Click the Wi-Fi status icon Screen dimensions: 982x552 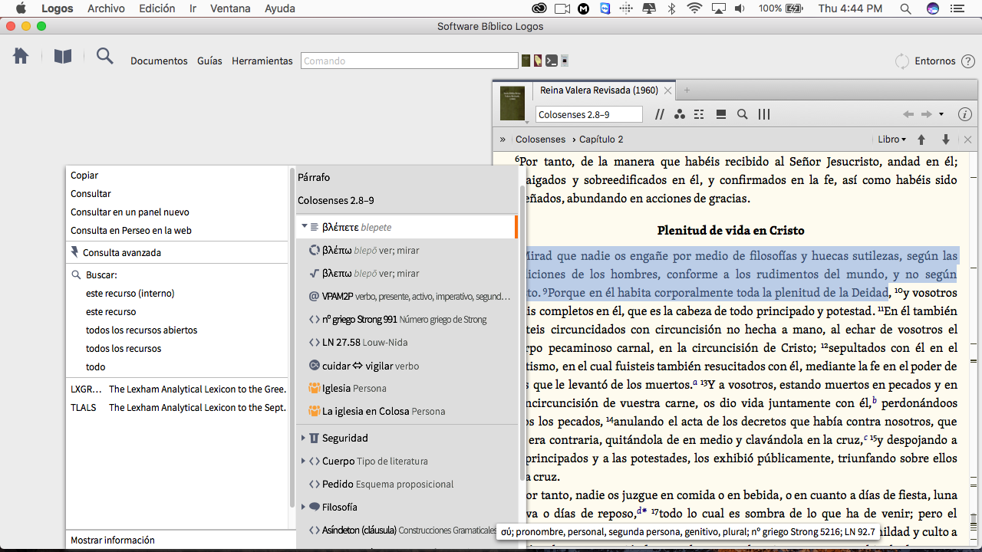[x=695, y=8]
